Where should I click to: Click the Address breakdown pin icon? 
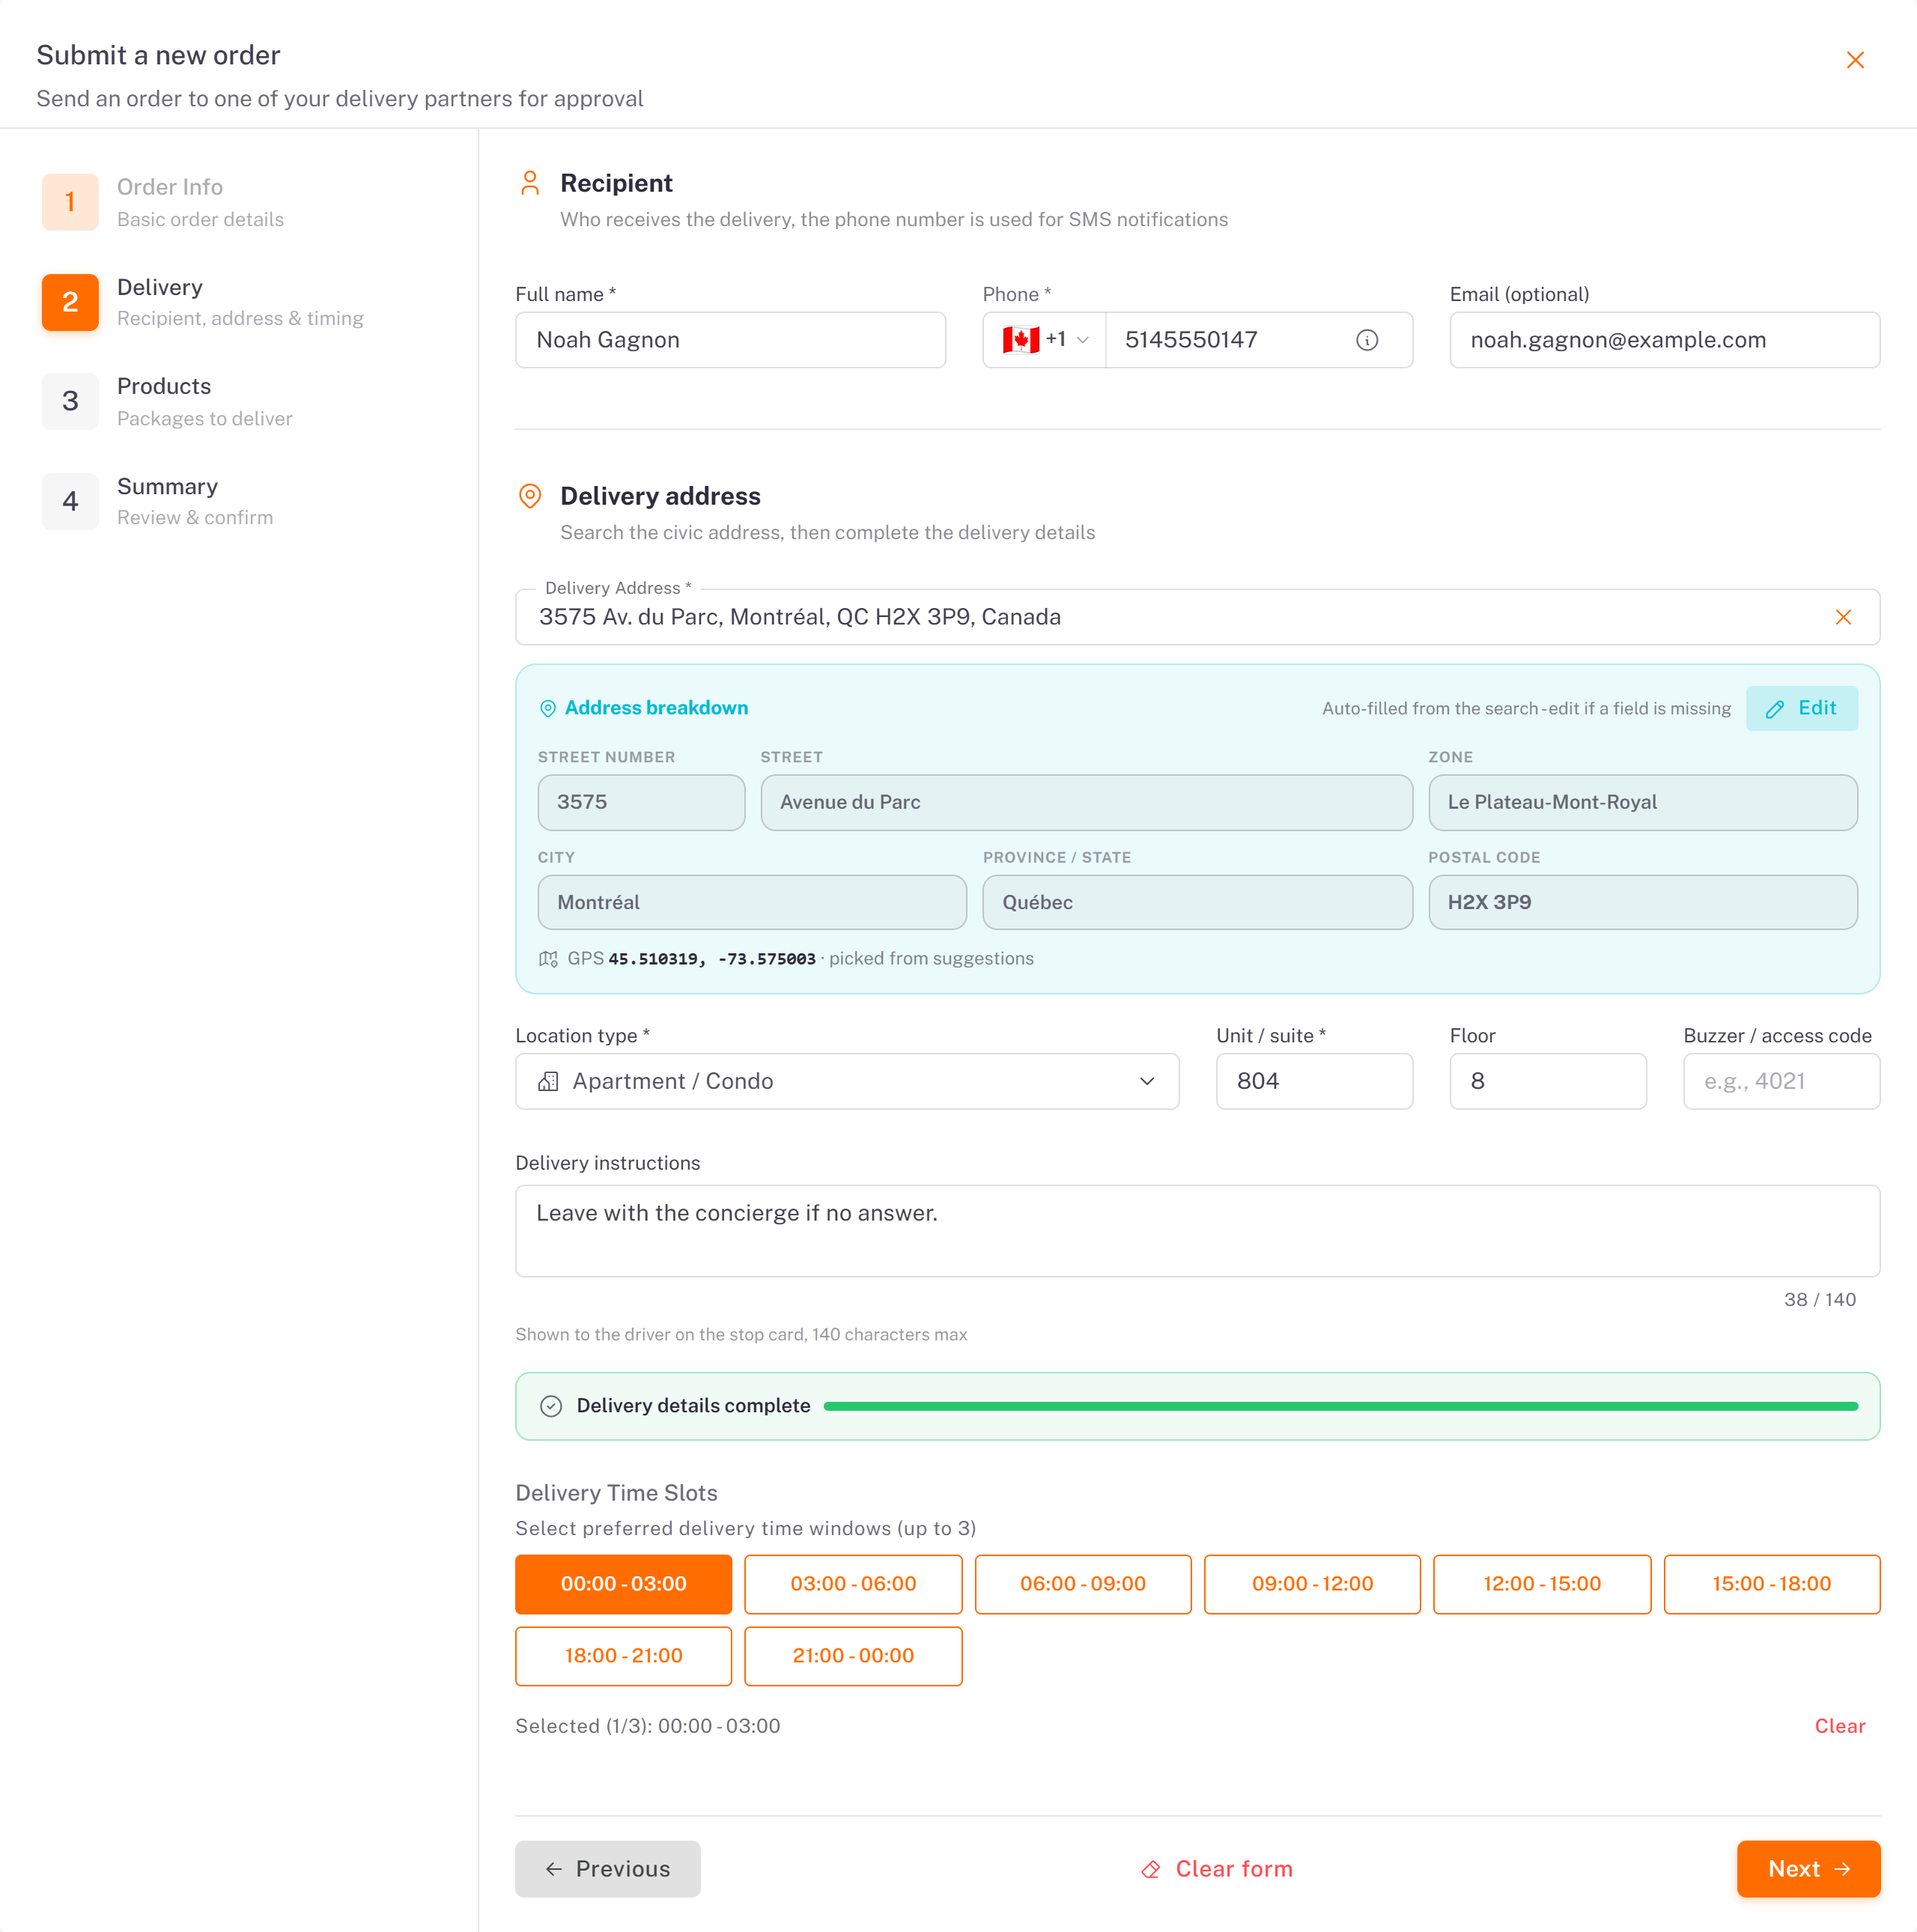click(x=548, y=708)
